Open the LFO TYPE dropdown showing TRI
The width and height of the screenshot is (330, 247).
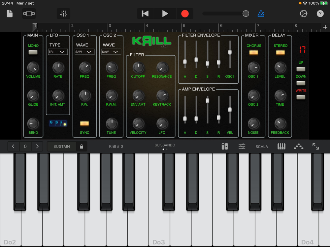pos(58,52)
